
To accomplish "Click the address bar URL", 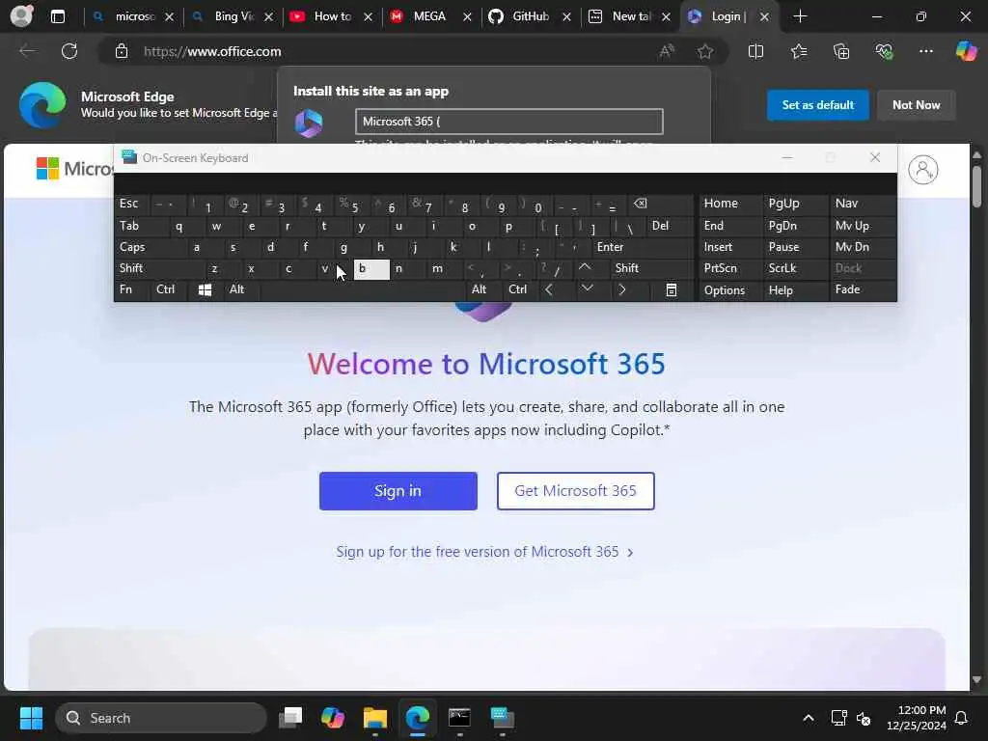I will tap(212, 51).
